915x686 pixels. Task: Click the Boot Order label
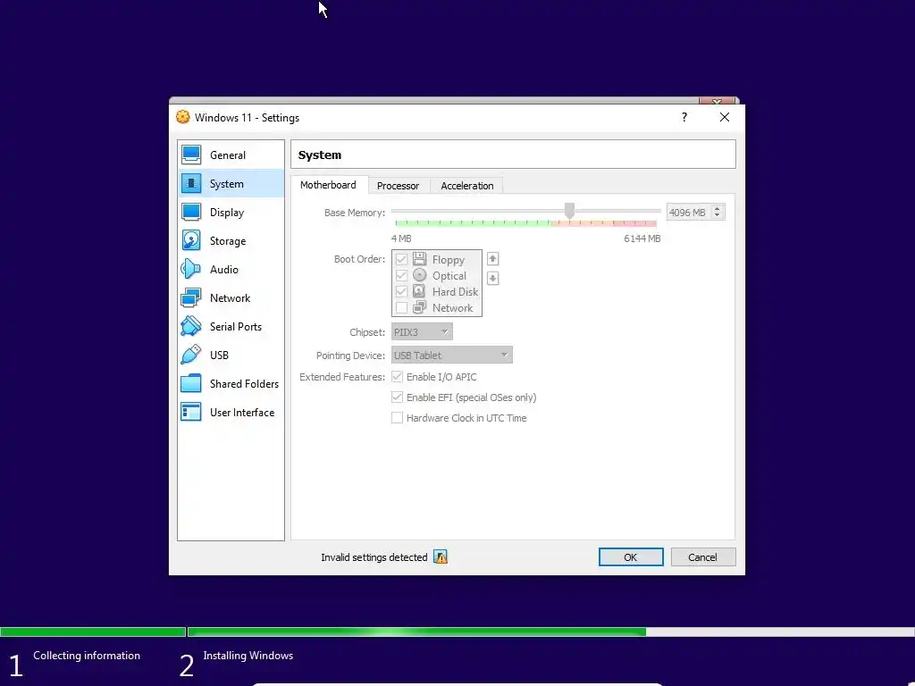359,259
